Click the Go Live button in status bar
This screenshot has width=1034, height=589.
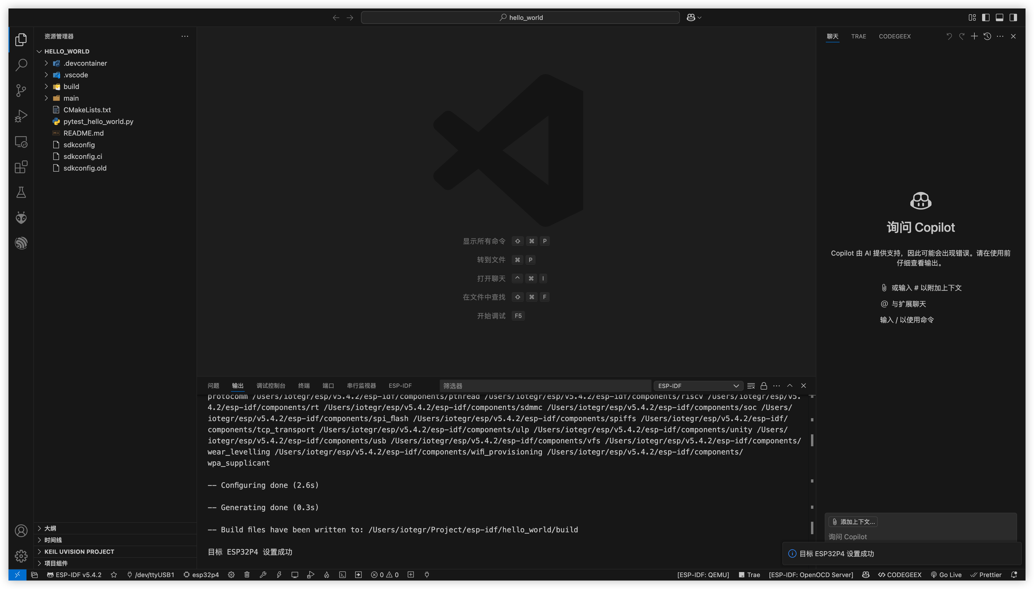[x=947, y=574]
